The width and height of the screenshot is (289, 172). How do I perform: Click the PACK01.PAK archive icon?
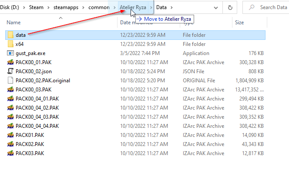(x=10, y=135)
